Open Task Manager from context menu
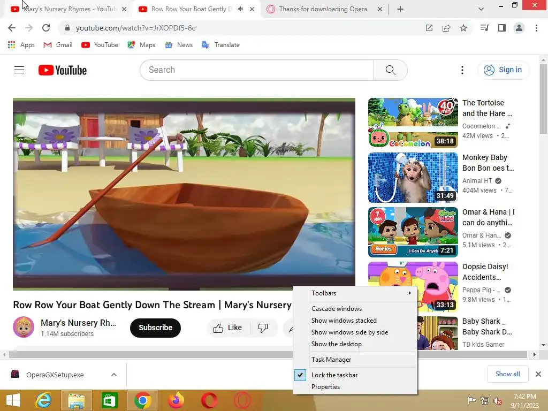This screenshot has width=548, height=411. [x=355, y=360]
